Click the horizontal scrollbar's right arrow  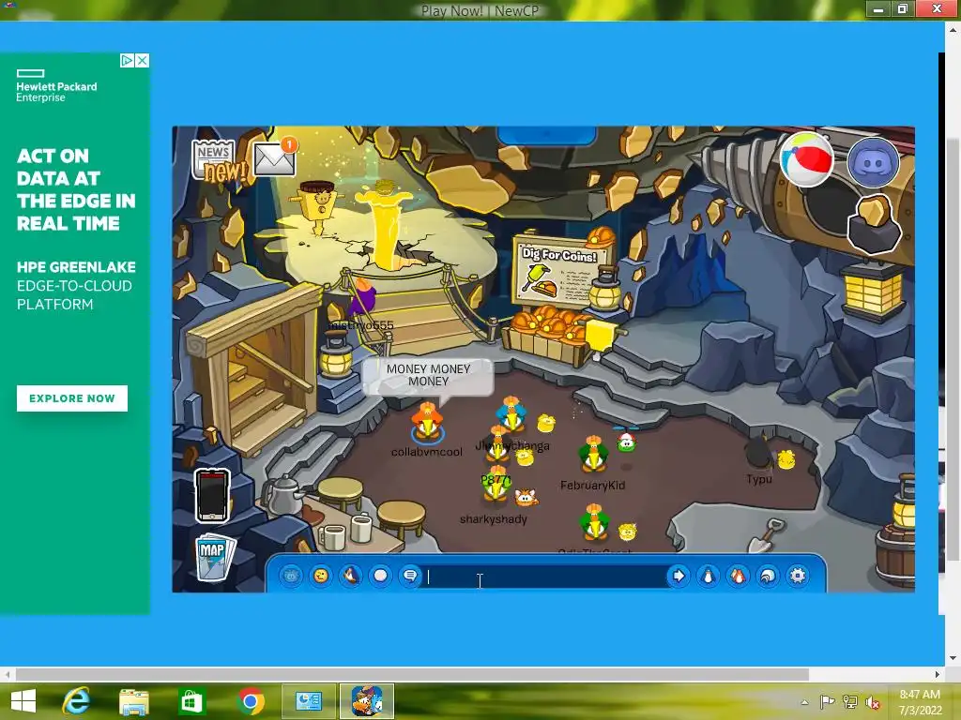coord(938,674)
